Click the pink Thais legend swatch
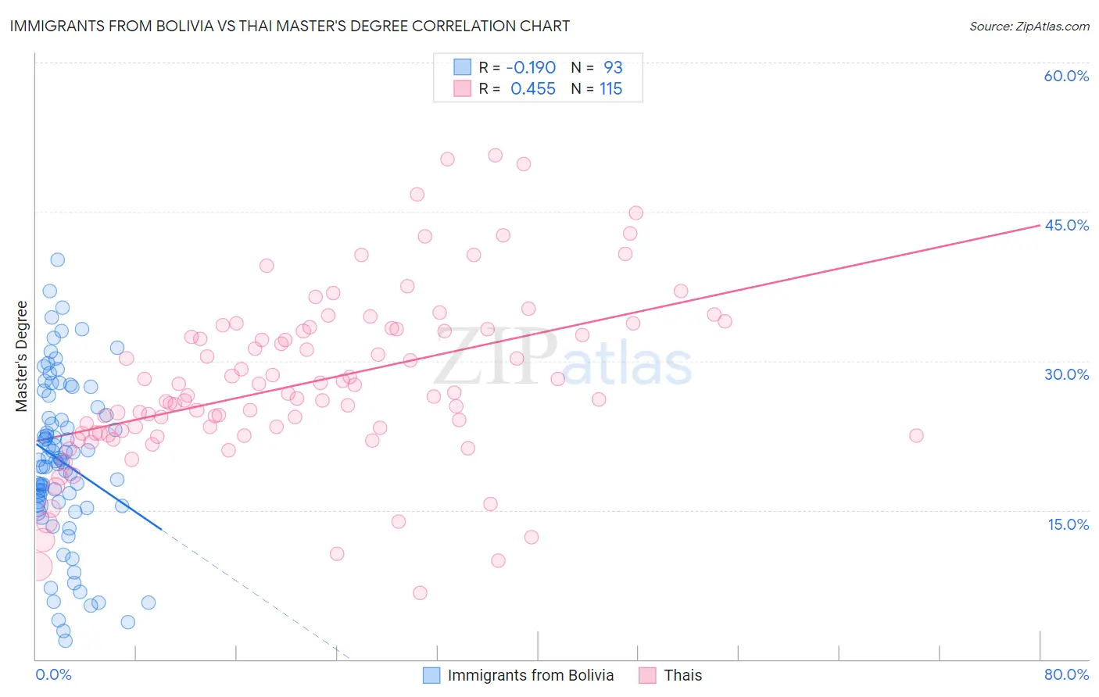1099x697 pixels. click(x=647, y=675)
